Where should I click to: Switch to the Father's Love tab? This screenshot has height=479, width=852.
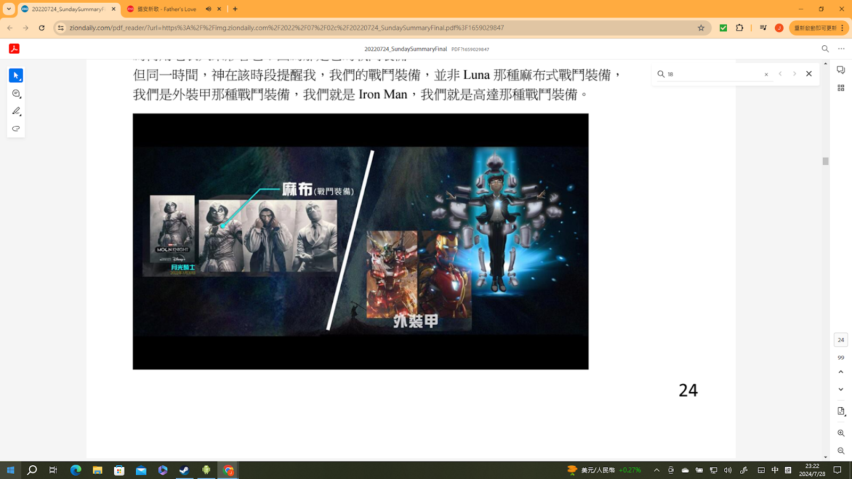click(167, 9)
